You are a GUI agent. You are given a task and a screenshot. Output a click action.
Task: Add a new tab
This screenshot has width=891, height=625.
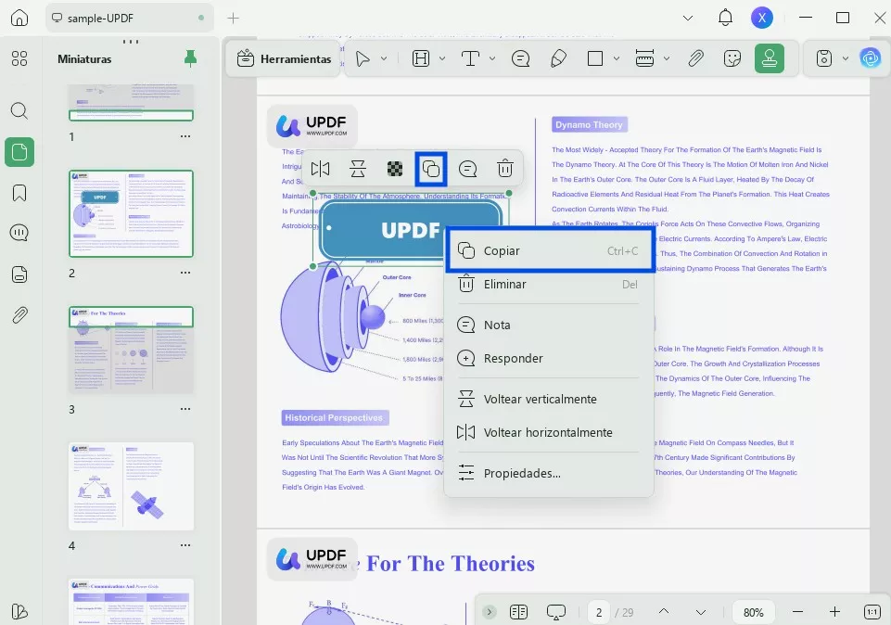tap(233, 19)
